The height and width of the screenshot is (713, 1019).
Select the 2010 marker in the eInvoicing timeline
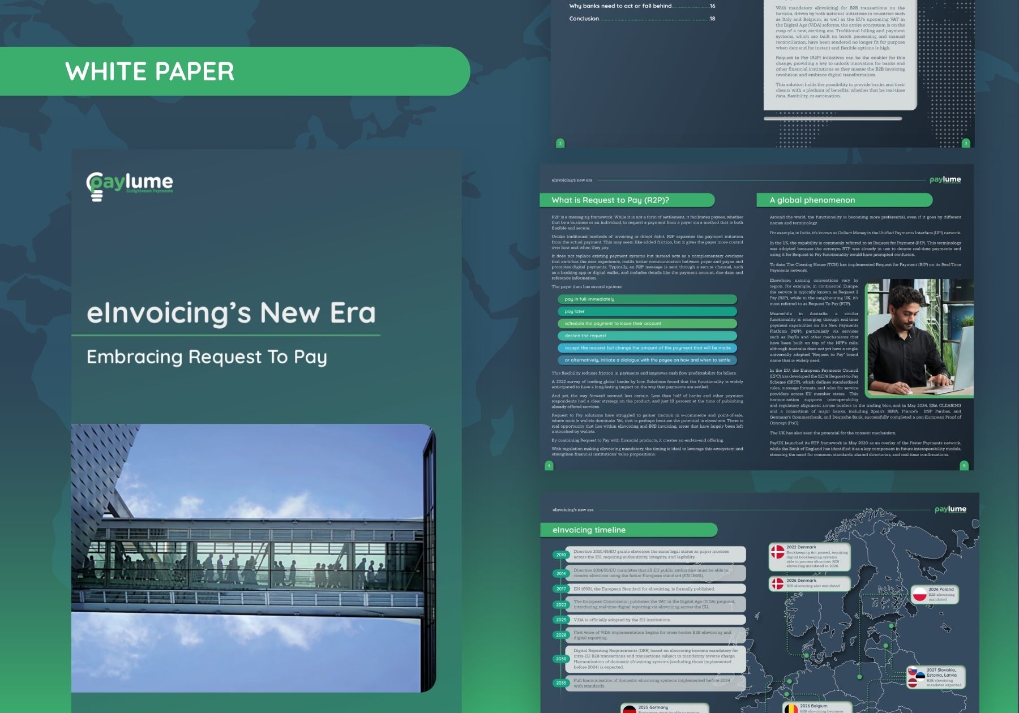click(561, 555)
